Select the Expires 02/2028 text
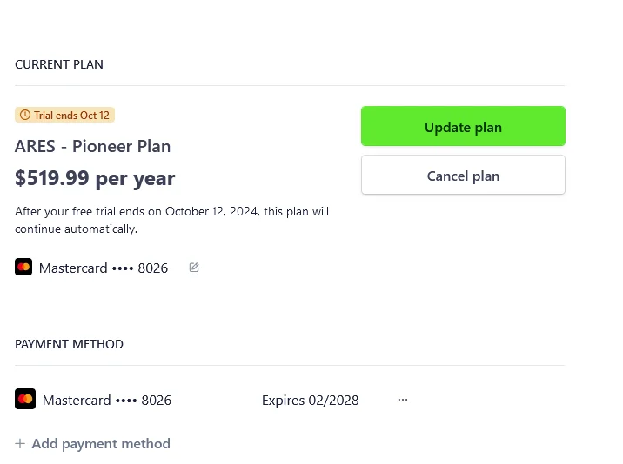Screen dimensions: 623x464 pos(311,400)
